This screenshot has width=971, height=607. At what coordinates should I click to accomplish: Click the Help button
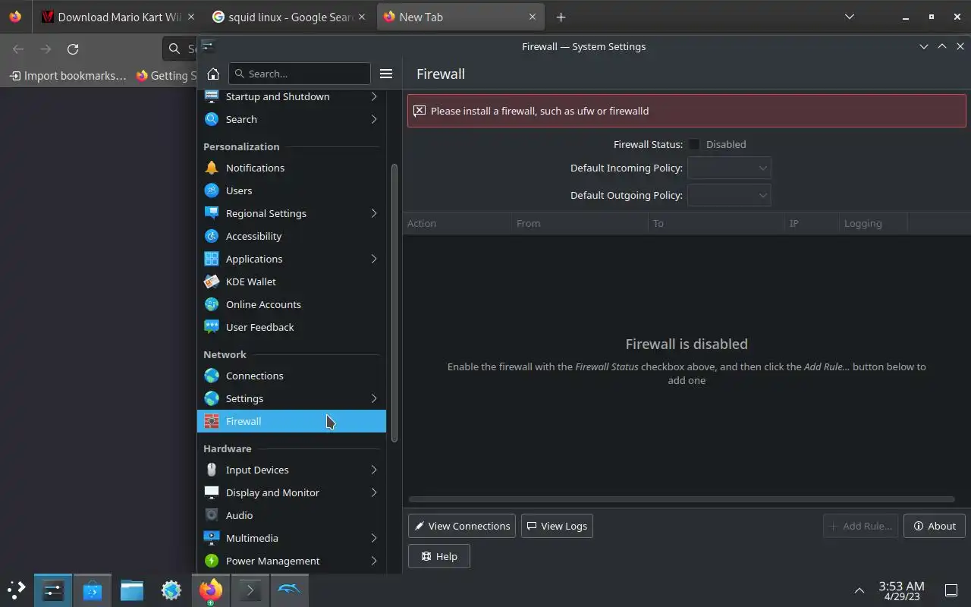coord(438,556)
